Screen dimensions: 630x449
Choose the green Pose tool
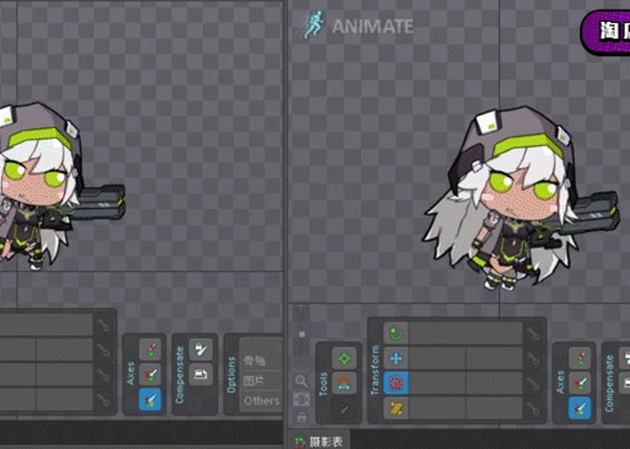pyautogui.click(x=344, y=358)
